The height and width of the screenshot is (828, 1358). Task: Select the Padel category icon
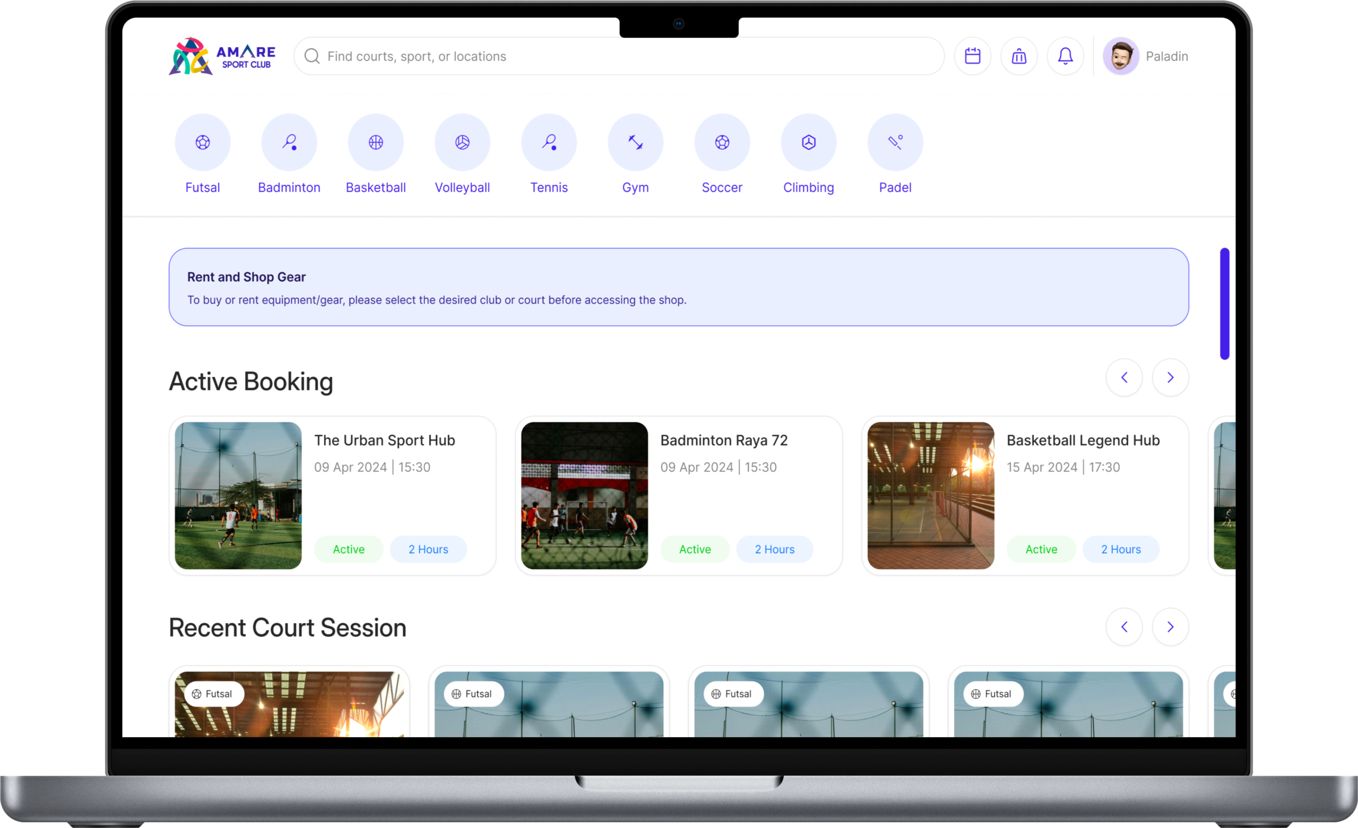[x=895, y=142]
